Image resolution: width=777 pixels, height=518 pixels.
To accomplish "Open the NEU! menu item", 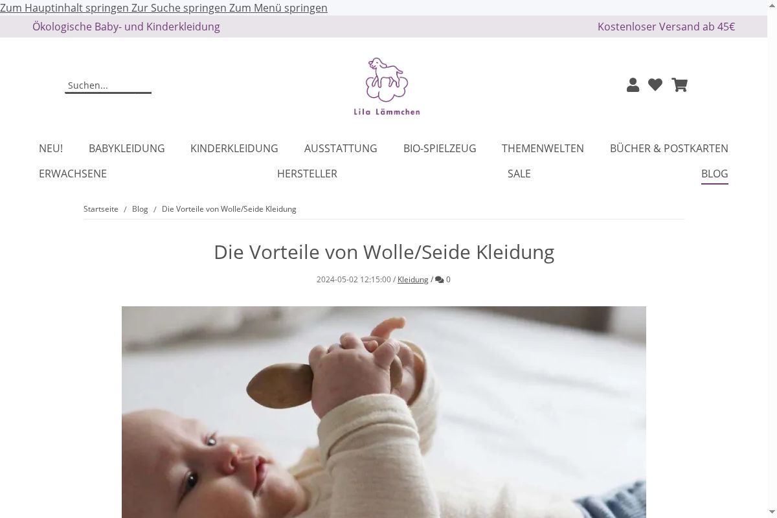I will [51, 148].
